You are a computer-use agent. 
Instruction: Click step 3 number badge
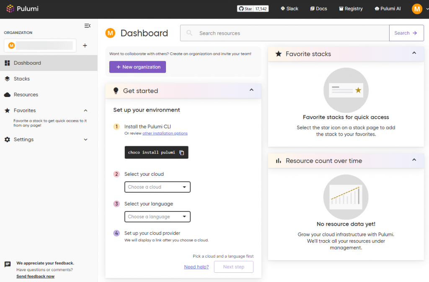[116, 204]
